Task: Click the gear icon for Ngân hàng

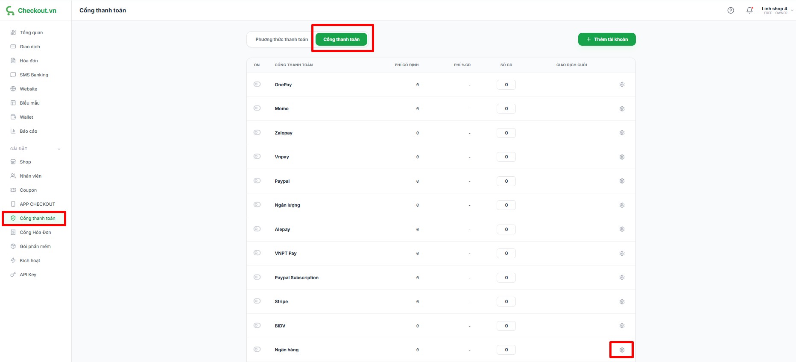Action: click(x=622, y=350)
